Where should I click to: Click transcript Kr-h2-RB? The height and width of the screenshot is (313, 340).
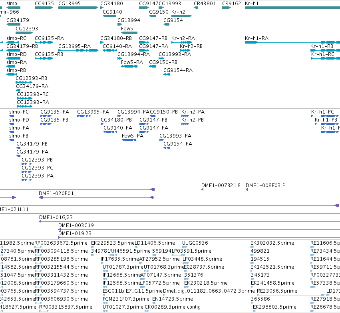pos(191,46)
